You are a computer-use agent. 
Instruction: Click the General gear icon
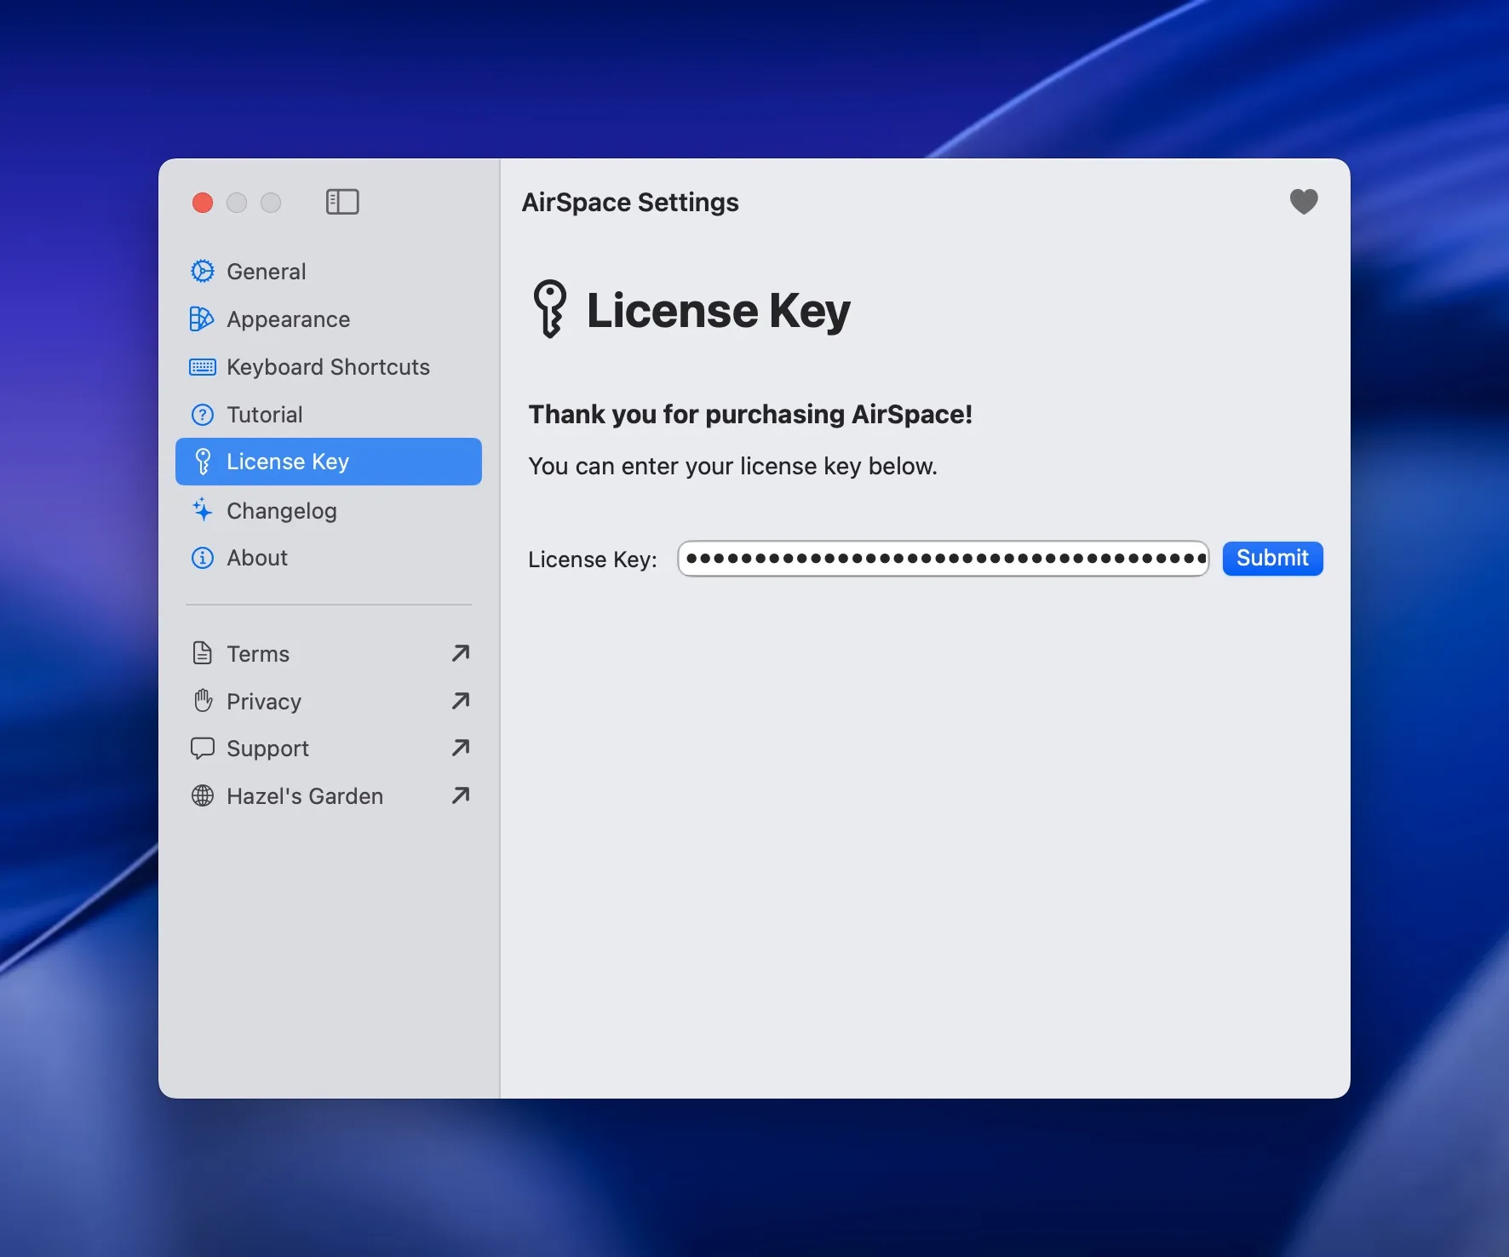point(203,271)
